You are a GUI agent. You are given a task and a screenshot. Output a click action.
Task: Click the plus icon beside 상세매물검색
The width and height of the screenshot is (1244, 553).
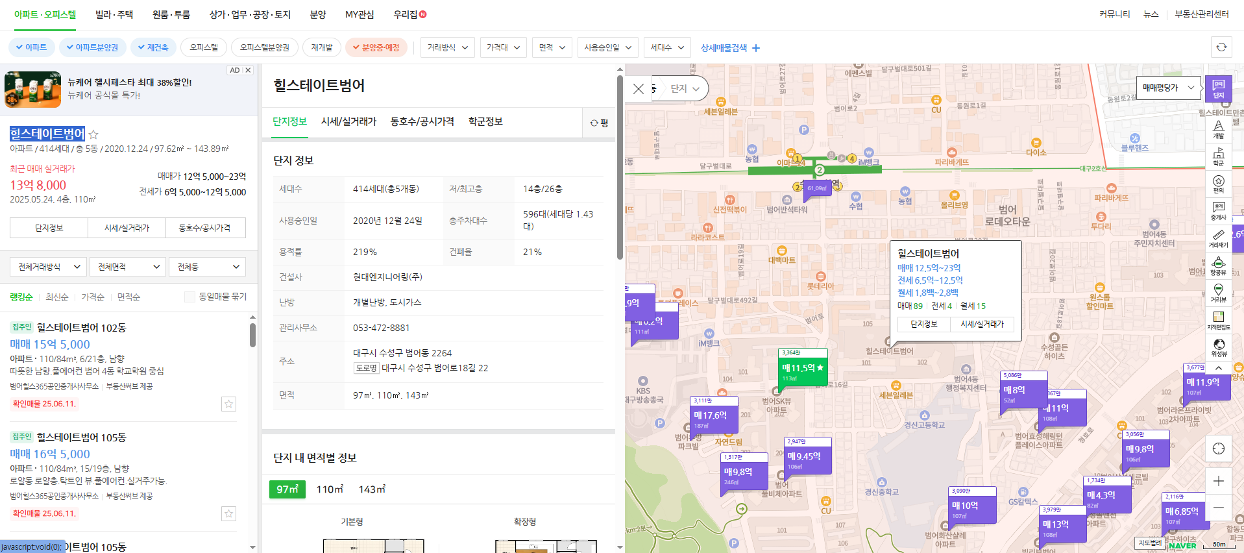(756, 48)
